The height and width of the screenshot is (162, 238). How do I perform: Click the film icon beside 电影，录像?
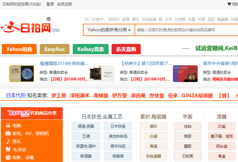tap(8, 157)
